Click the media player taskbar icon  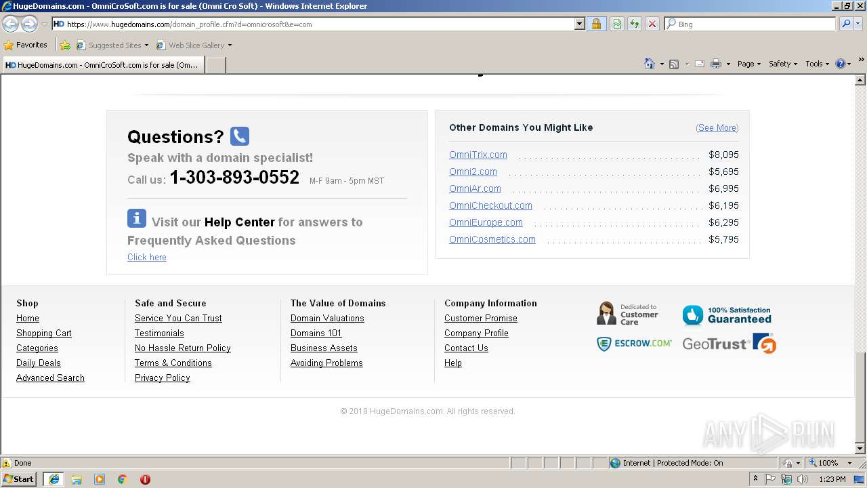point(100,479)
